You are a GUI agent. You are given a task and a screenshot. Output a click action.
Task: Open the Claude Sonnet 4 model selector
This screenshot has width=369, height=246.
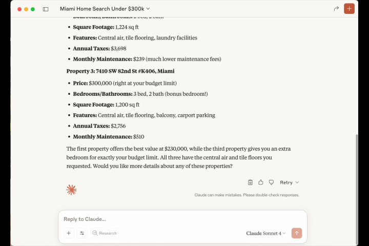point(265,233)
